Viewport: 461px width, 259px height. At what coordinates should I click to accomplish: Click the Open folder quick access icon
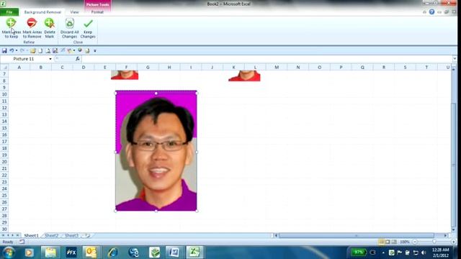(x=33, y=51)
